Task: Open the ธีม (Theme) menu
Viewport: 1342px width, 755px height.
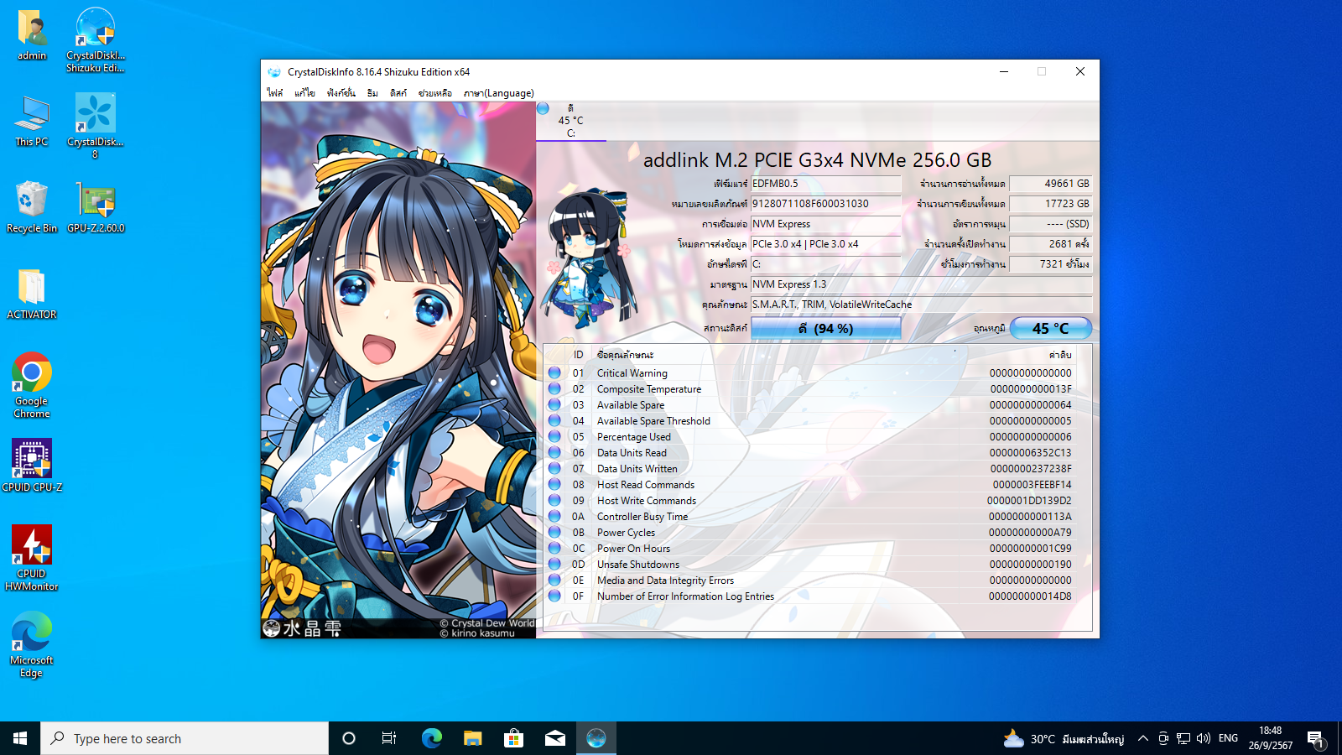Action: 372,93
